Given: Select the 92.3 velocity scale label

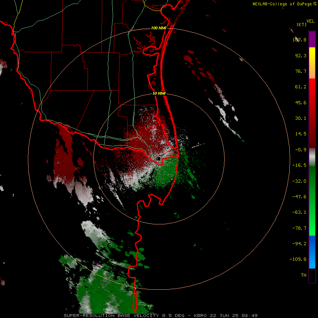Looking at the screenshot, I should pos(301,55).
